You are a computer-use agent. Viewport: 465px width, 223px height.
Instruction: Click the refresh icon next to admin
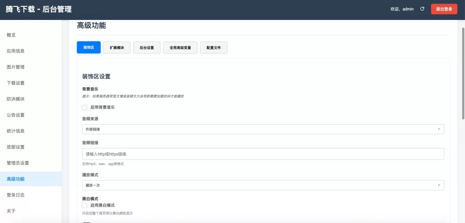tap(422, 9)
